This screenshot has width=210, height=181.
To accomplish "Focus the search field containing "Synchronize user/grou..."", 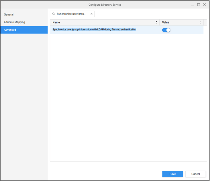I will pyautogui.click(x=72, y=14).
